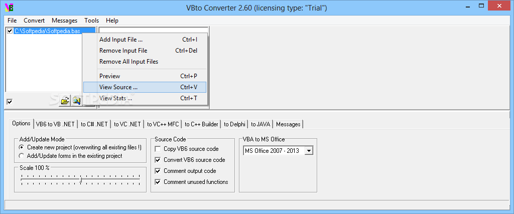Choose Preview in the context menu
Screen dimensions: 514x214
click(145, 76)
